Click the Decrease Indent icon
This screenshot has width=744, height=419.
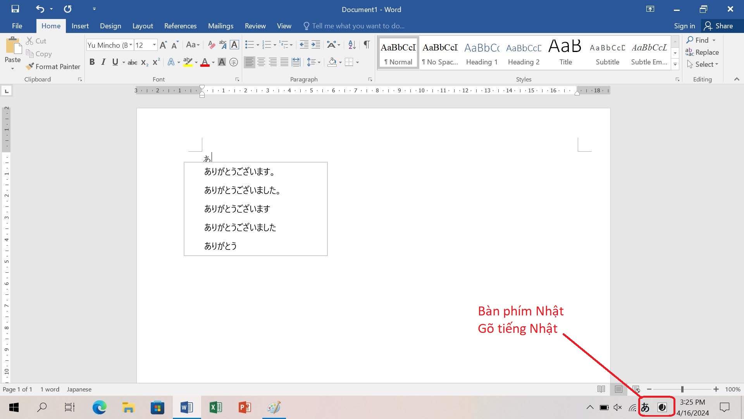point(304,45)
